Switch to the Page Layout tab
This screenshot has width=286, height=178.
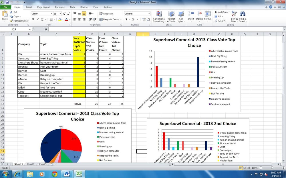pyautogui.click(x=43, y=7)
